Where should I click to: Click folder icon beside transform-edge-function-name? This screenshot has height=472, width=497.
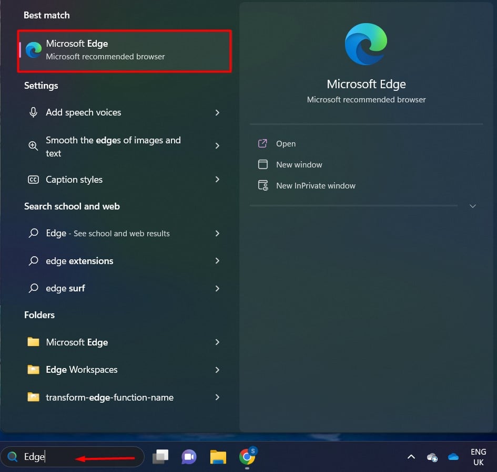coord(33,397)
